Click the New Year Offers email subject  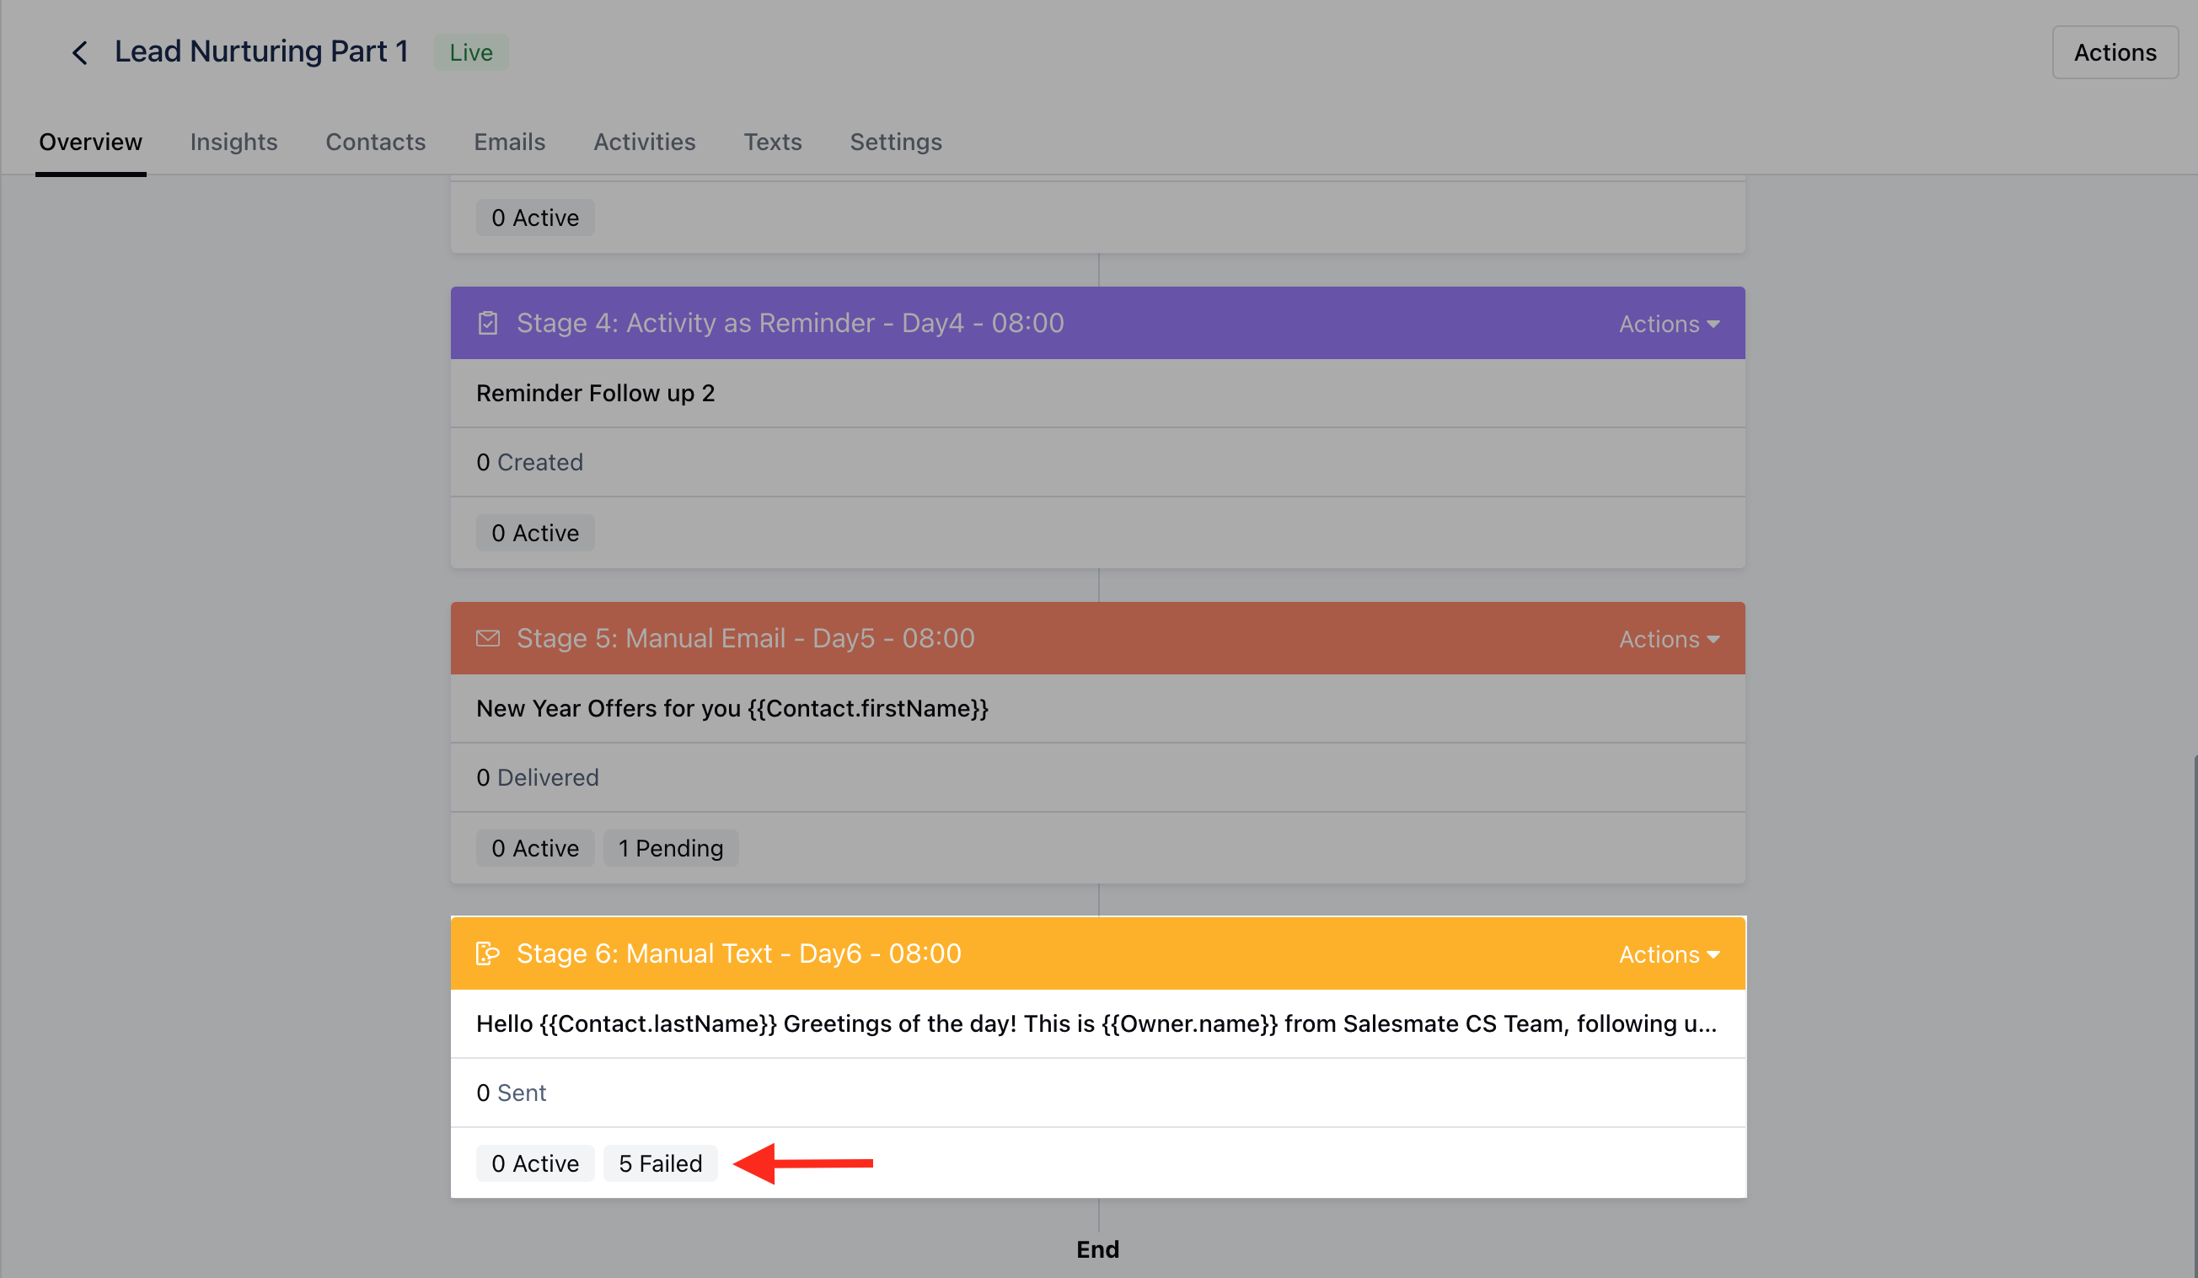pyautogui.click(x=732, y=708)
